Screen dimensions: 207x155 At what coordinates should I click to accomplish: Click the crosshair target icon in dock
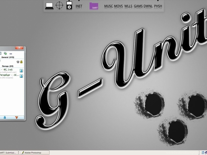pos(59,5)
